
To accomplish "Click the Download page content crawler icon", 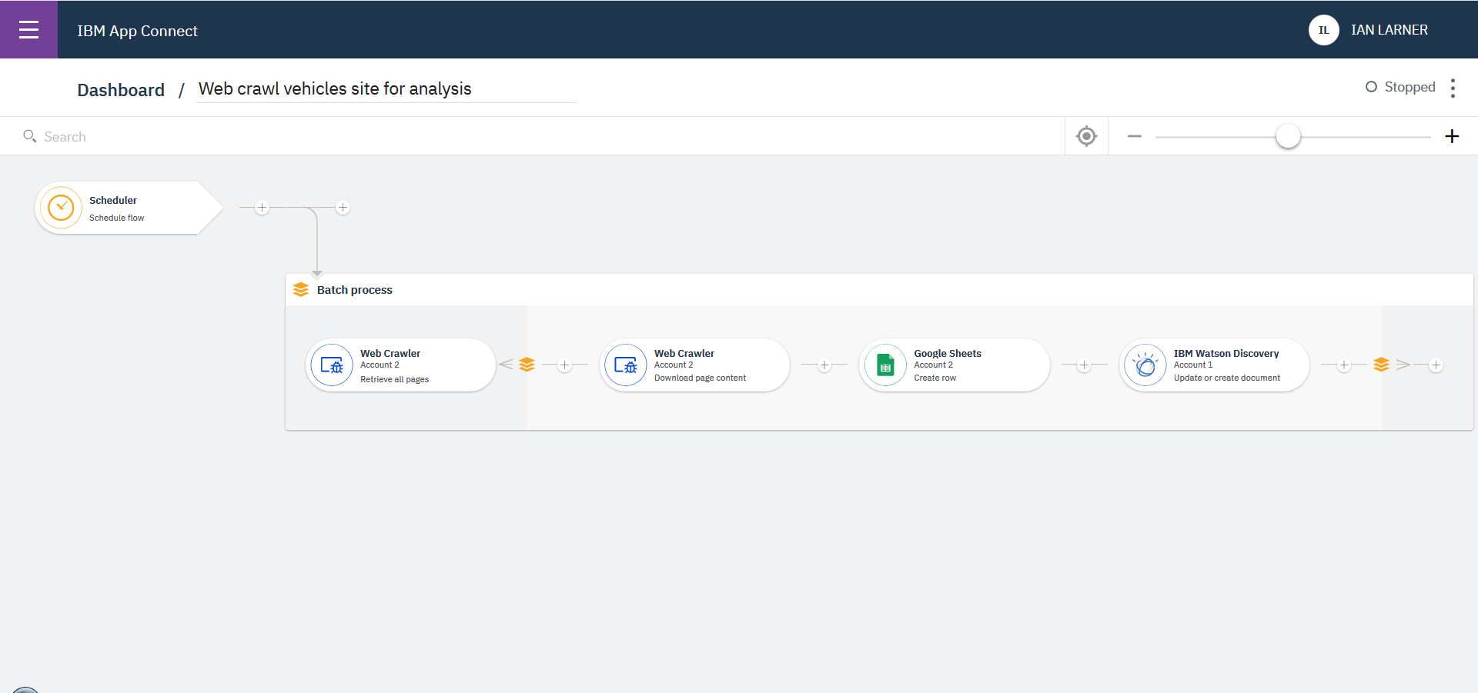I will coord(626,365).
